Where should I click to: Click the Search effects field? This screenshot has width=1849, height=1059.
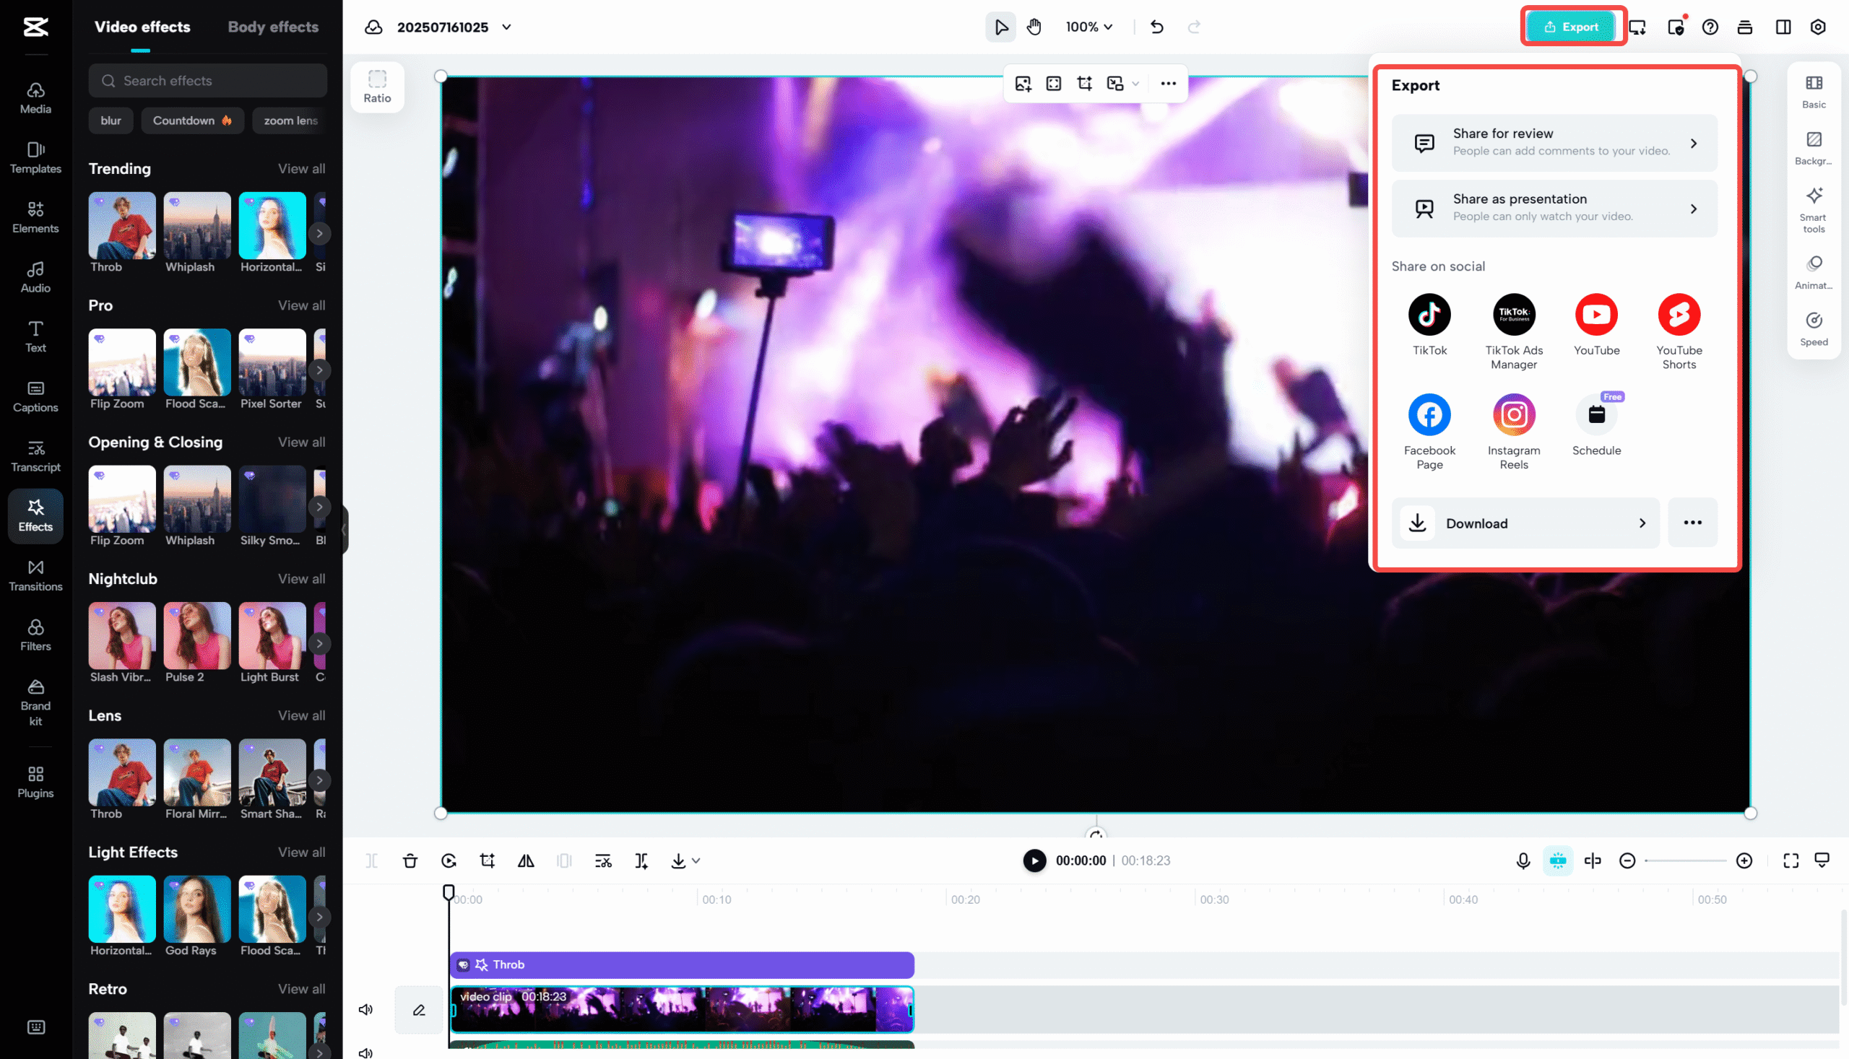click(x=207, y=81)
